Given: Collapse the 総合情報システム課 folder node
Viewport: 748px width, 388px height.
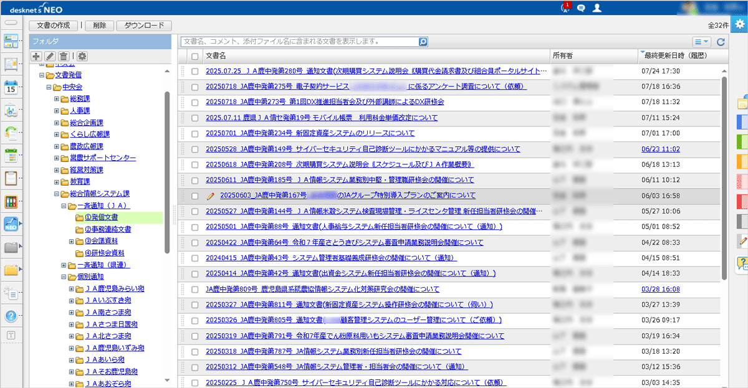Looking at the screenshot, I should click(x=56, y=194).
